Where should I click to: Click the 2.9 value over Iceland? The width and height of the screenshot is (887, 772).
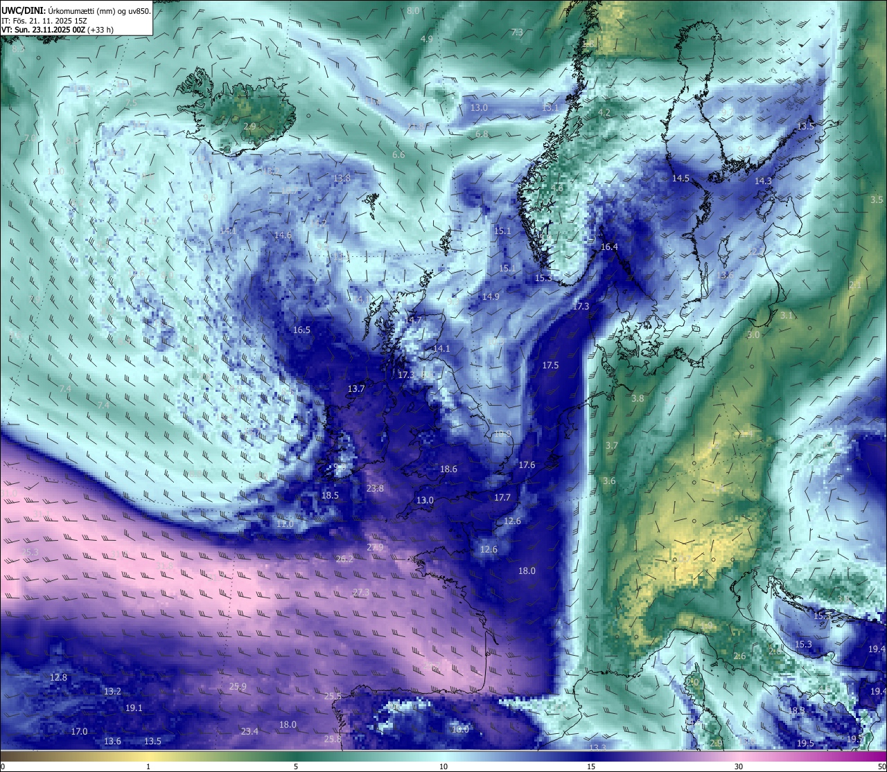pos(249,127)
